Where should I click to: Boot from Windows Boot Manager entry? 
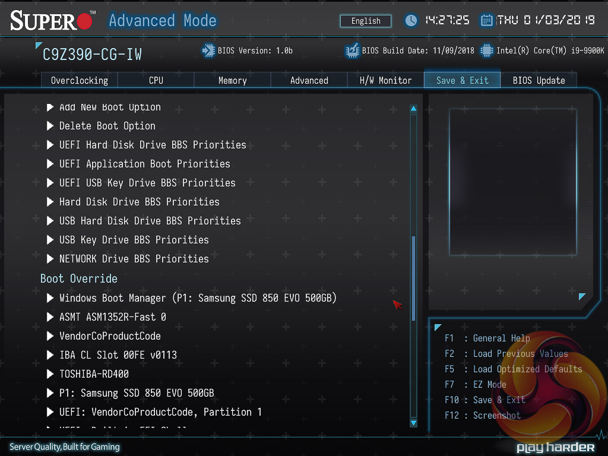(x=198, y=298)
